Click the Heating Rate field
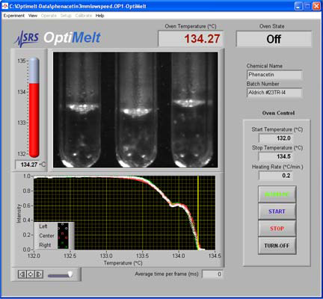Viewport: 323px width, 299px height. tap(275, 176)
